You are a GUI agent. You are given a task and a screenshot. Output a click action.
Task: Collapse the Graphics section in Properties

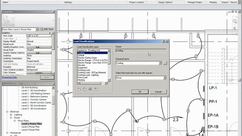click(50, 33)
